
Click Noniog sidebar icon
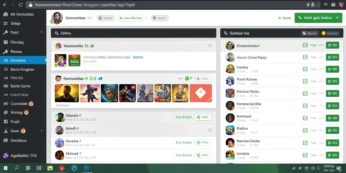pos(6,113)
